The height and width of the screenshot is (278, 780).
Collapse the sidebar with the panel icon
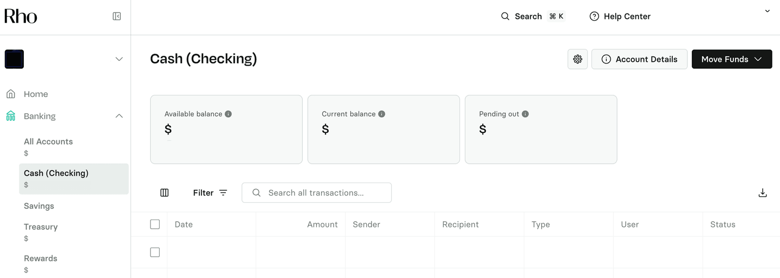[116, 16]
